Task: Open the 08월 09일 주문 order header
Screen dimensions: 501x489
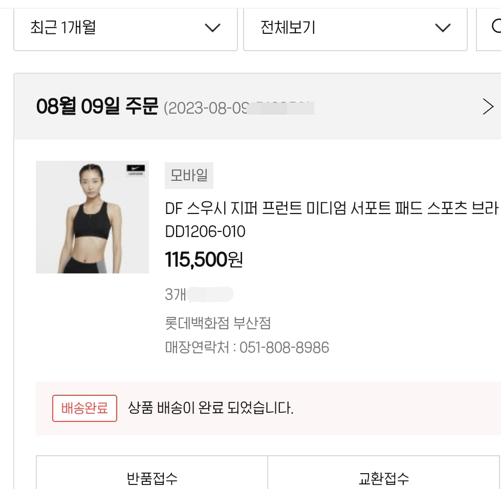Action: click(97, 107)
